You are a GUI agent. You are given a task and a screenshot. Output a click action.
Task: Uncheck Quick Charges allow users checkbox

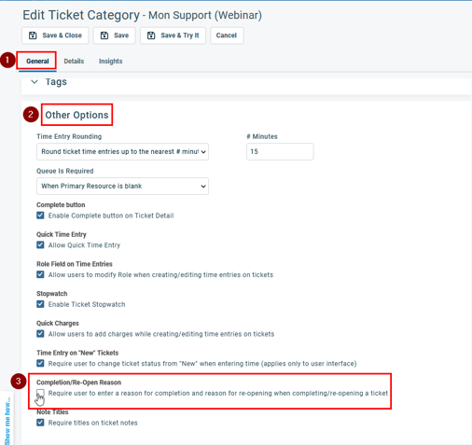(40, 334)
